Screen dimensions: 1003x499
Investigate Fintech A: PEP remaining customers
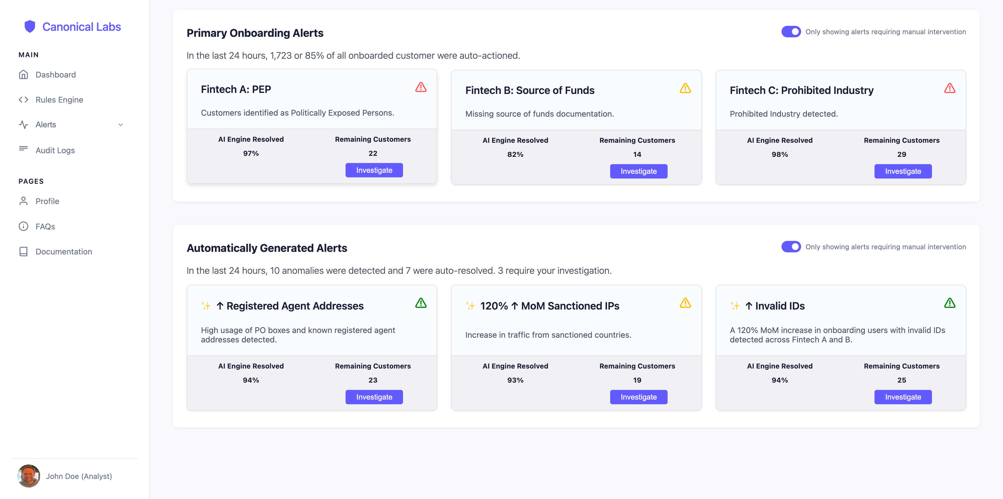(x=374, y=170)
